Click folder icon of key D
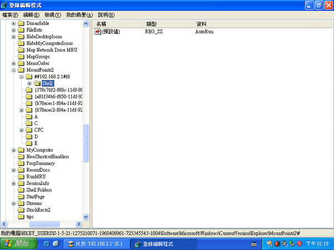334x250 pixels. pos(29,137)
